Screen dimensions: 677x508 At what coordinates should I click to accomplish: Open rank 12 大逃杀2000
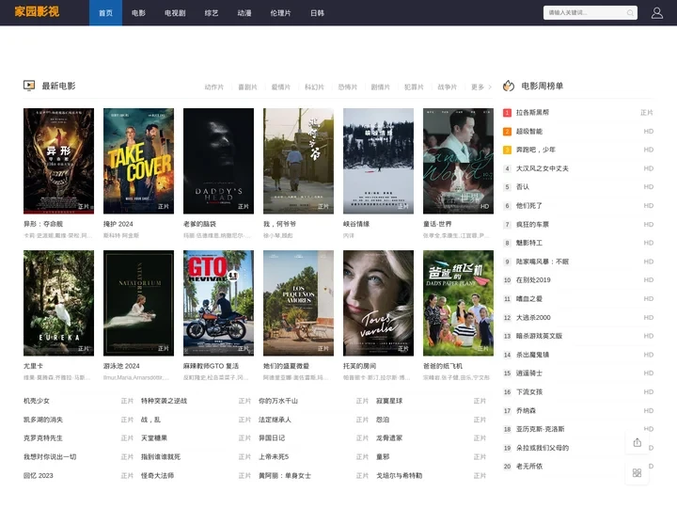point(533,318)
